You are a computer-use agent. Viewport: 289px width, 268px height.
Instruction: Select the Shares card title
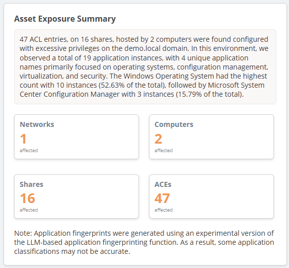[x=32, y=184]
